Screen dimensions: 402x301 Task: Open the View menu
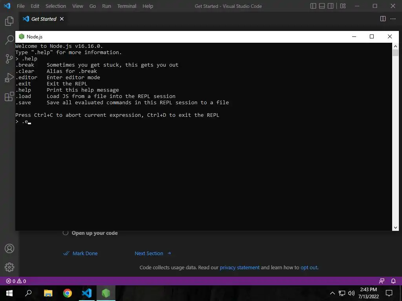click(x=77, y=6)
